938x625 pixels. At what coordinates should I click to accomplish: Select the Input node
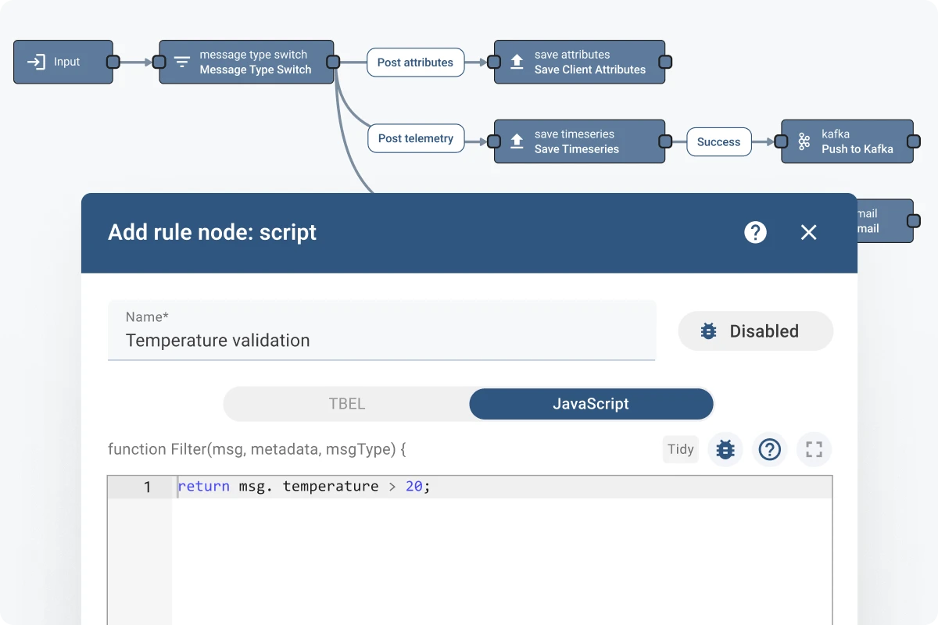click(63, 62)
